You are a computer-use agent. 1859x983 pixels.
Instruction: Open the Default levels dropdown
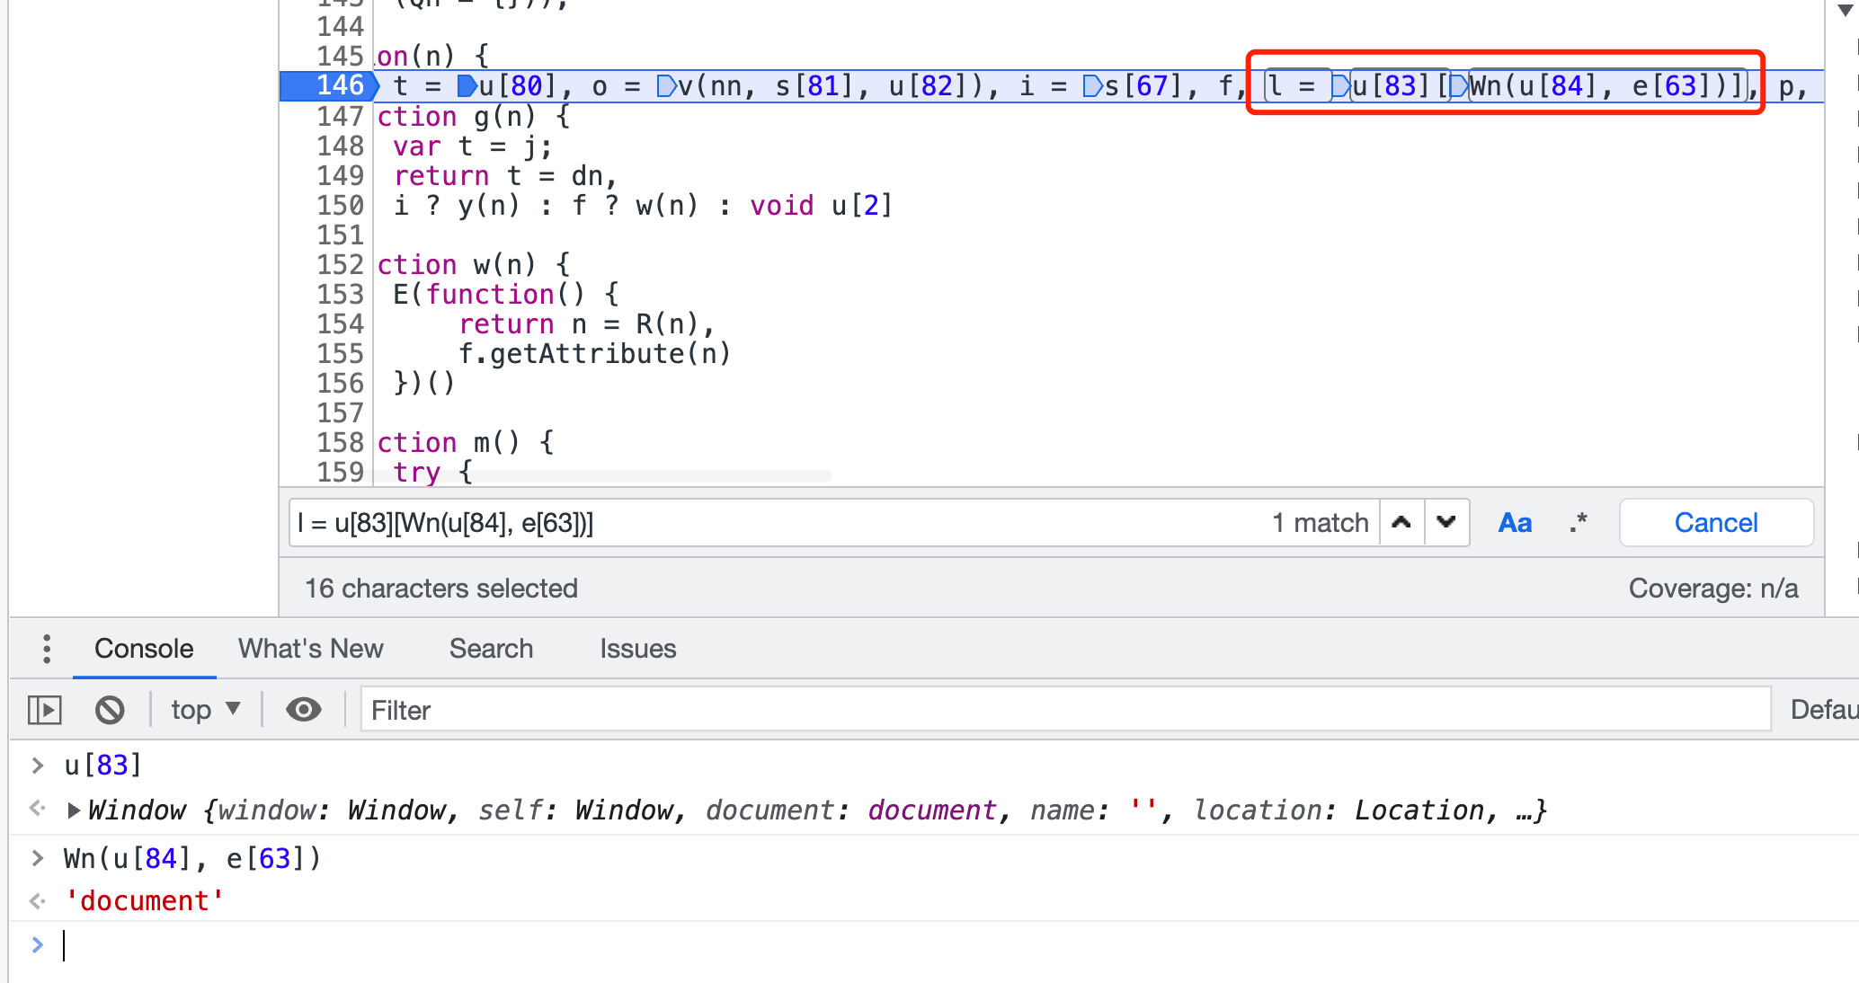(x=1823, y=710)
